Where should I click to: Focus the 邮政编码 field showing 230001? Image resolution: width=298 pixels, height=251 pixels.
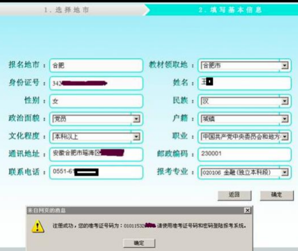click(x=244, y=154)
